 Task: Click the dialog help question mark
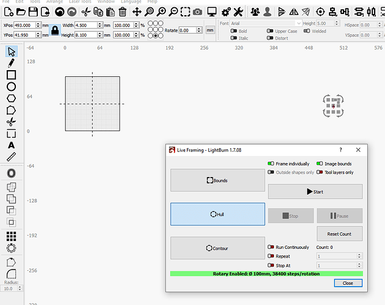pyautogui.click(x=340, y=150)
